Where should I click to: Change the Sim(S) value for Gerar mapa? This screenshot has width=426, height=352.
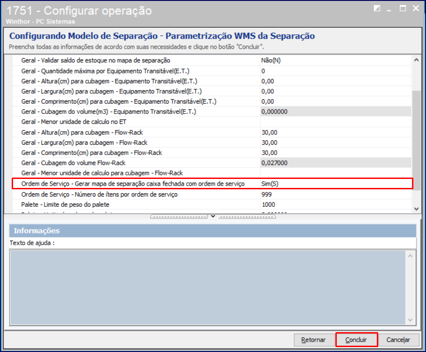click(x=336, y=183)
